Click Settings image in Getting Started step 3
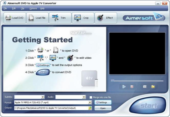Screen dimensions: 170x117 tap(43, 65)
